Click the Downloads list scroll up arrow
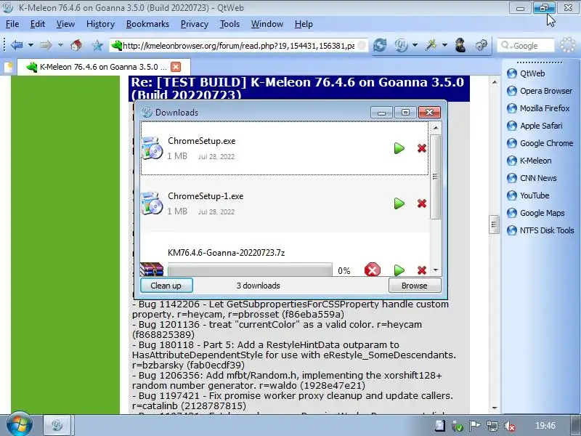581x436 pixels. pos(436,128)
